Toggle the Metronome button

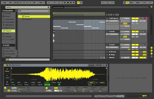[34, 3]
